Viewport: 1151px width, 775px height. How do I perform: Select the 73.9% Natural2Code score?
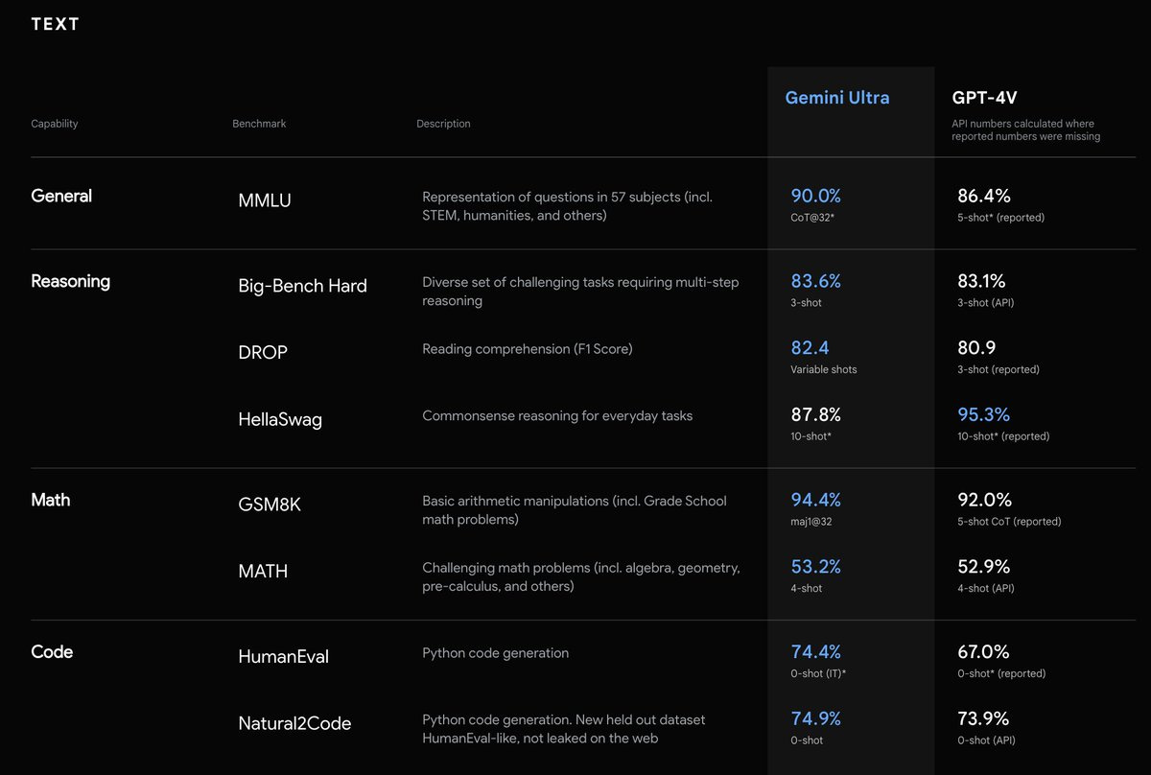point(983,718)
